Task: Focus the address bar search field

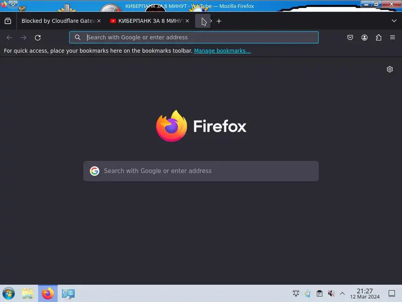Action: [194, 37]
